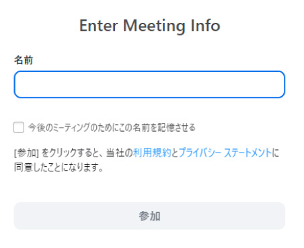
Task: Open the 利用規約 terms link
Action: click(x=152, y=153)
